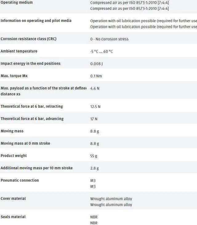Click the Operating medium row label
This screenshot has width=197, height=225.
(17, 2)
